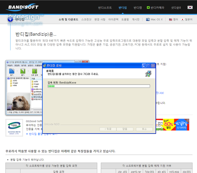Click the setup title bar icon
This screenshot has width=197, height=173.
(45, 65)
